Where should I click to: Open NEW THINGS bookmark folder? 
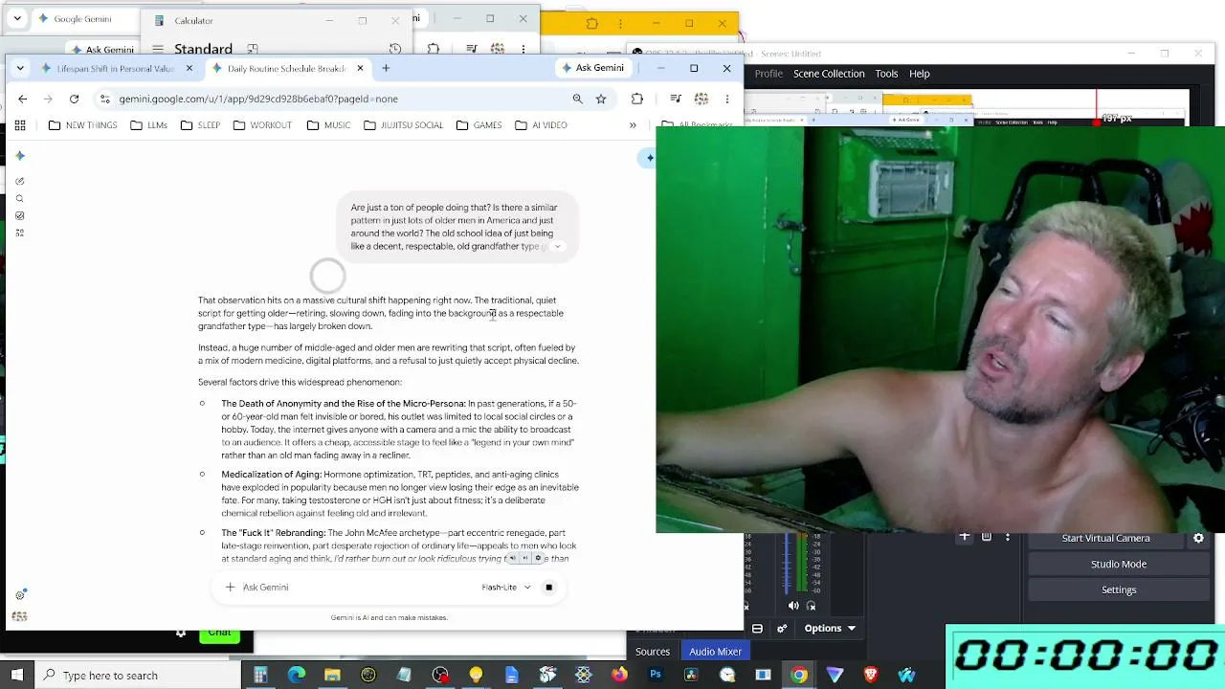tap(82, 125)
